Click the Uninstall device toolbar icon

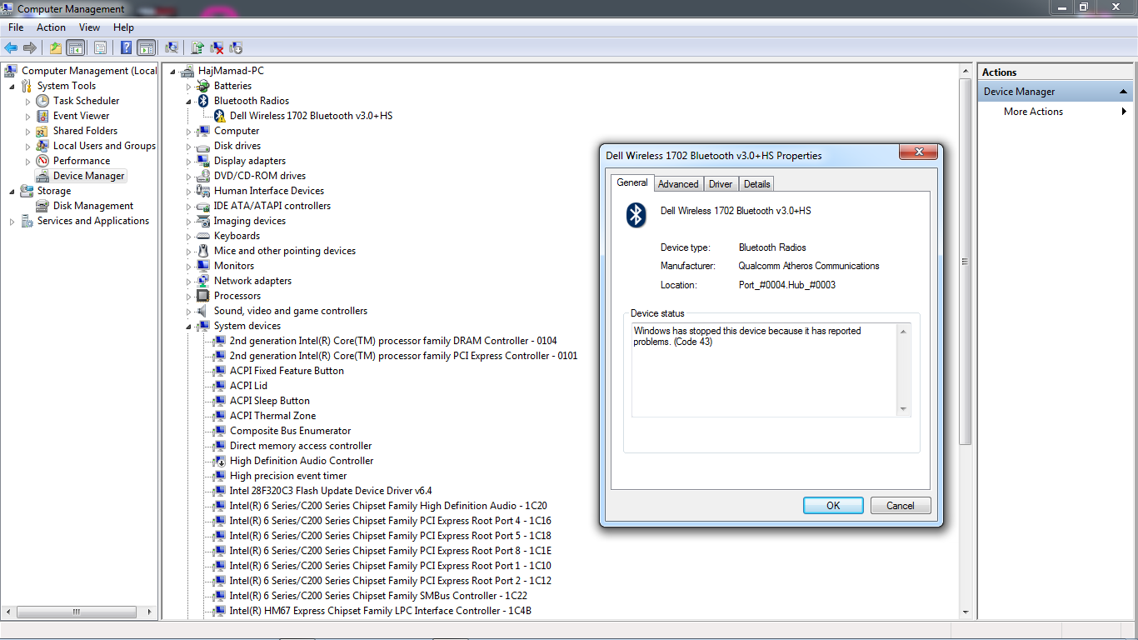point(217,48)
